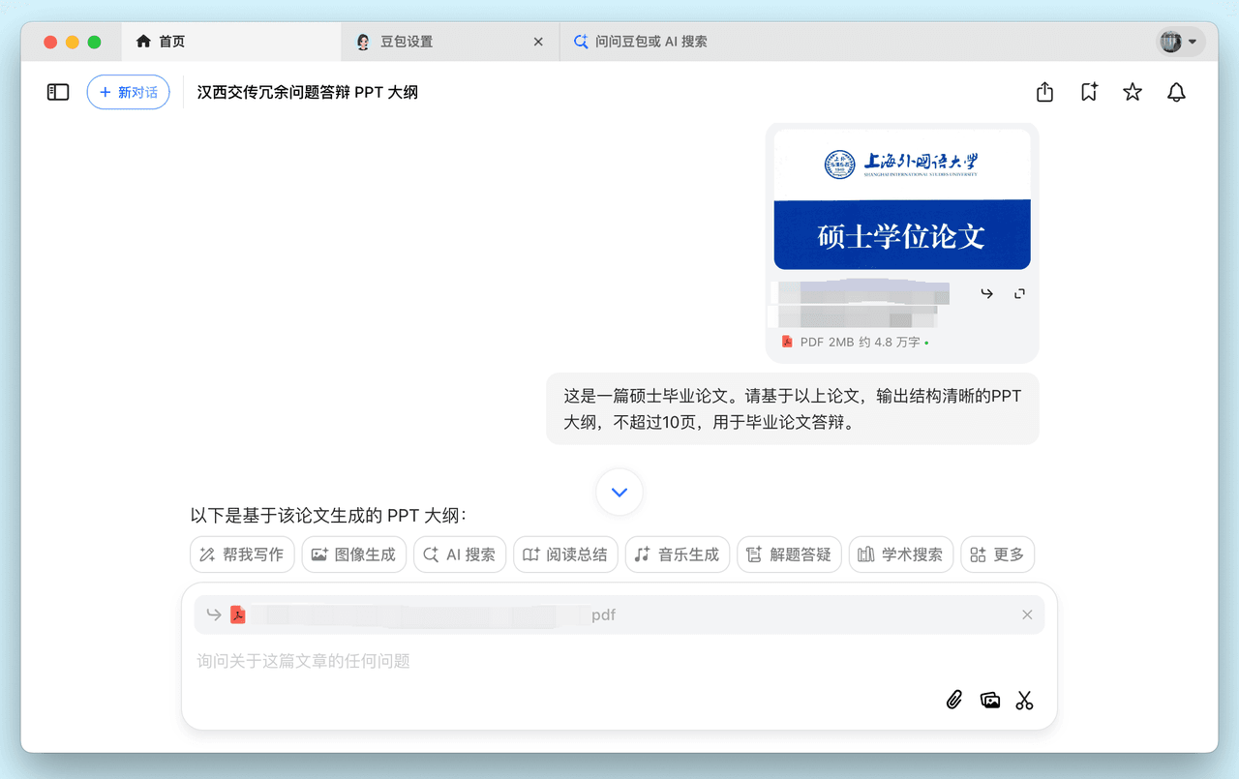The height and width of the screenshot is (779, 1239).
Task: Remove the referenced pdf from input
Action: [1027, 614]
